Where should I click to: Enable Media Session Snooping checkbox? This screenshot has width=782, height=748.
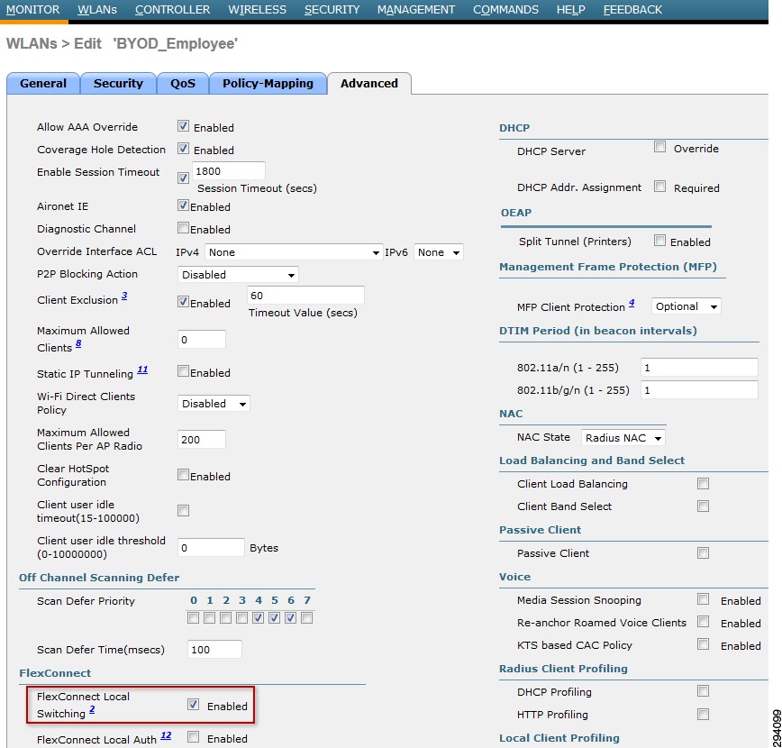point(704,598)
